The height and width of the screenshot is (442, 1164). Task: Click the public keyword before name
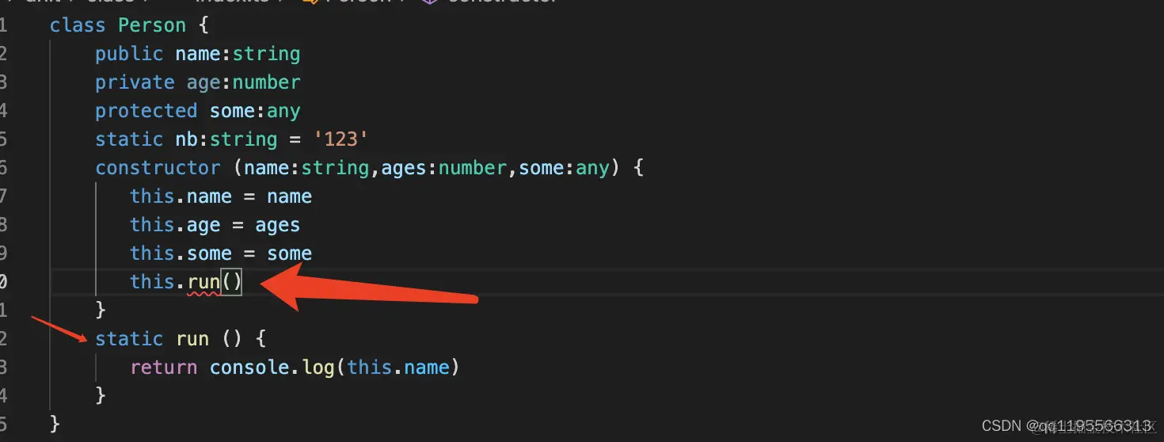click(129, 54)
